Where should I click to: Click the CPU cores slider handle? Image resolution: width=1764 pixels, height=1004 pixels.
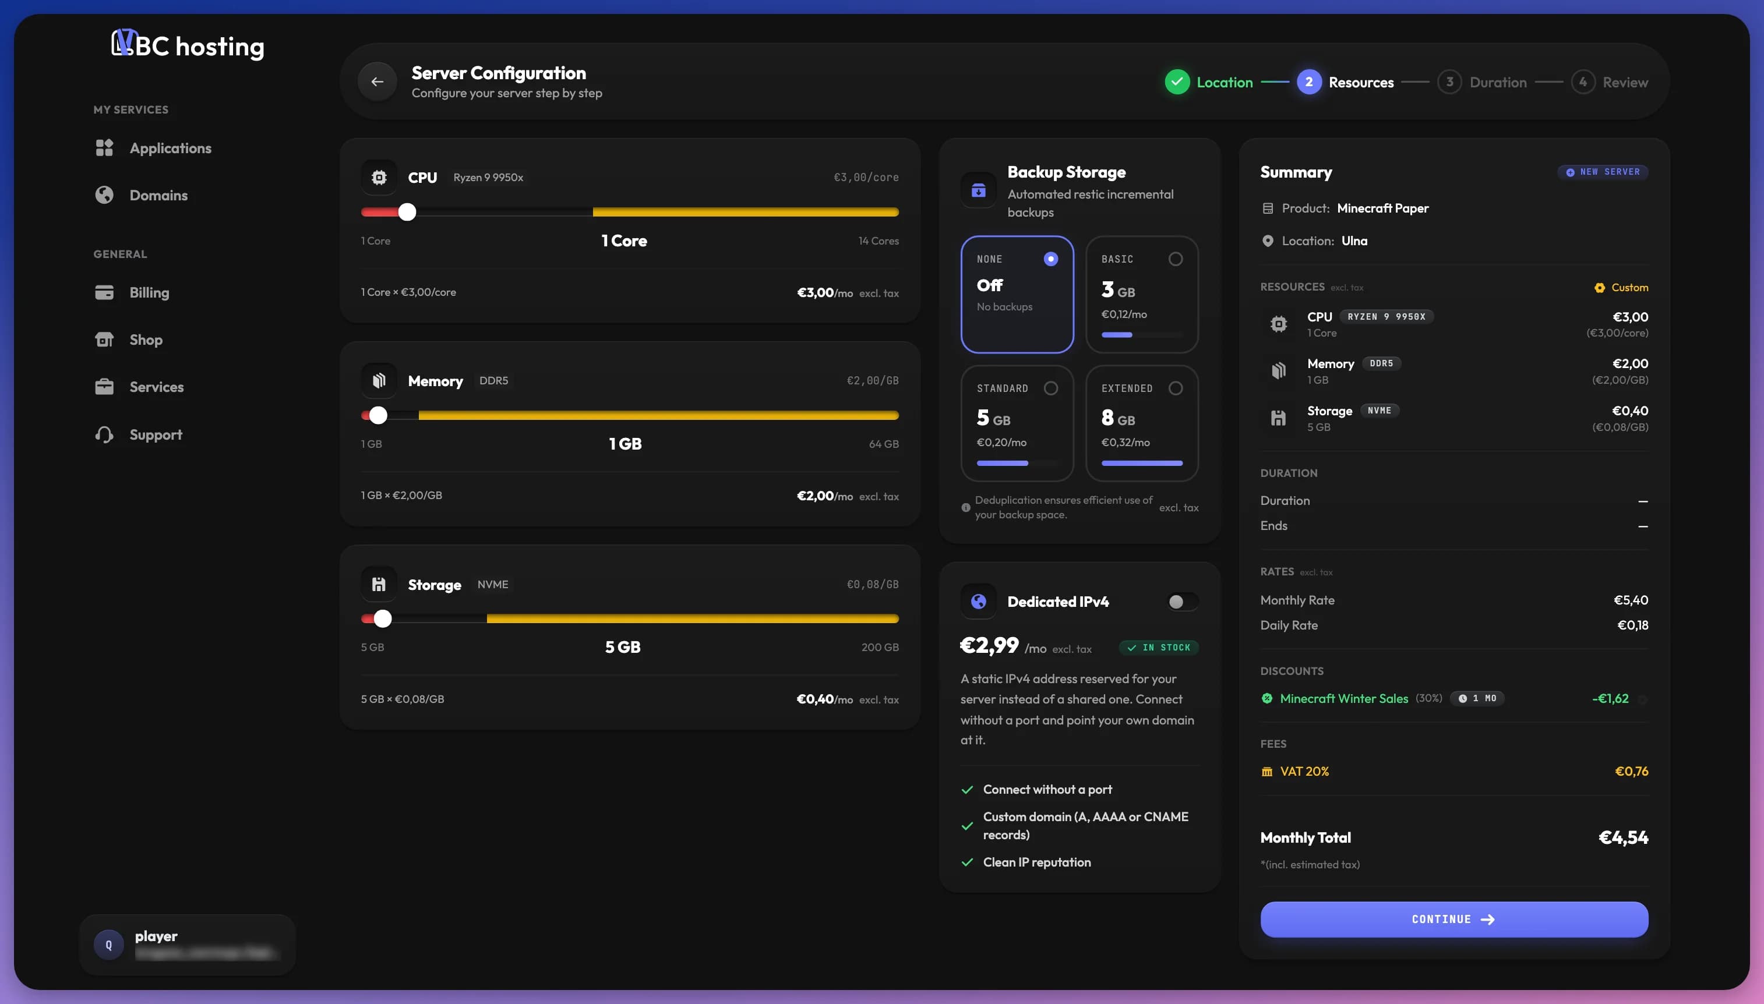tap(407, 212)
